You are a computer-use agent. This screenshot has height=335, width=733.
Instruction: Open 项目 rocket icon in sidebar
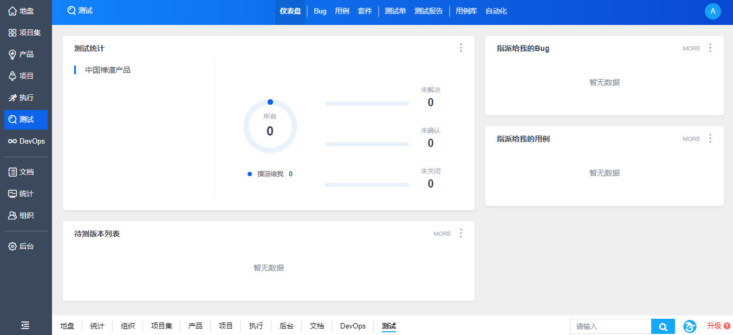tap(12, 76)
